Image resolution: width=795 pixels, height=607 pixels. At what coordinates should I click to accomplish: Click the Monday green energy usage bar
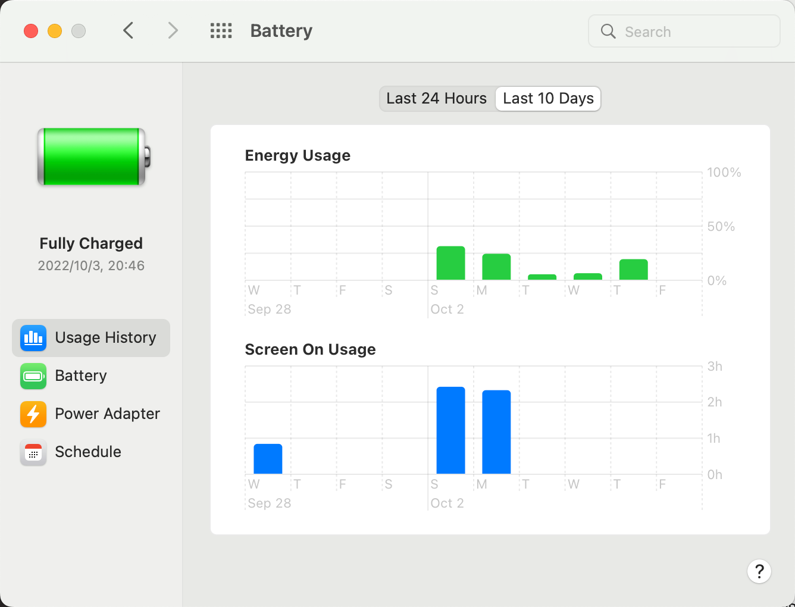tap(496, 267)
